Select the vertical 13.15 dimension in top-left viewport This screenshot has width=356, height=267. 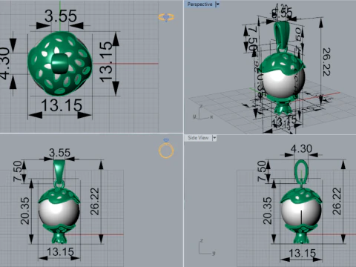point(106,62)
